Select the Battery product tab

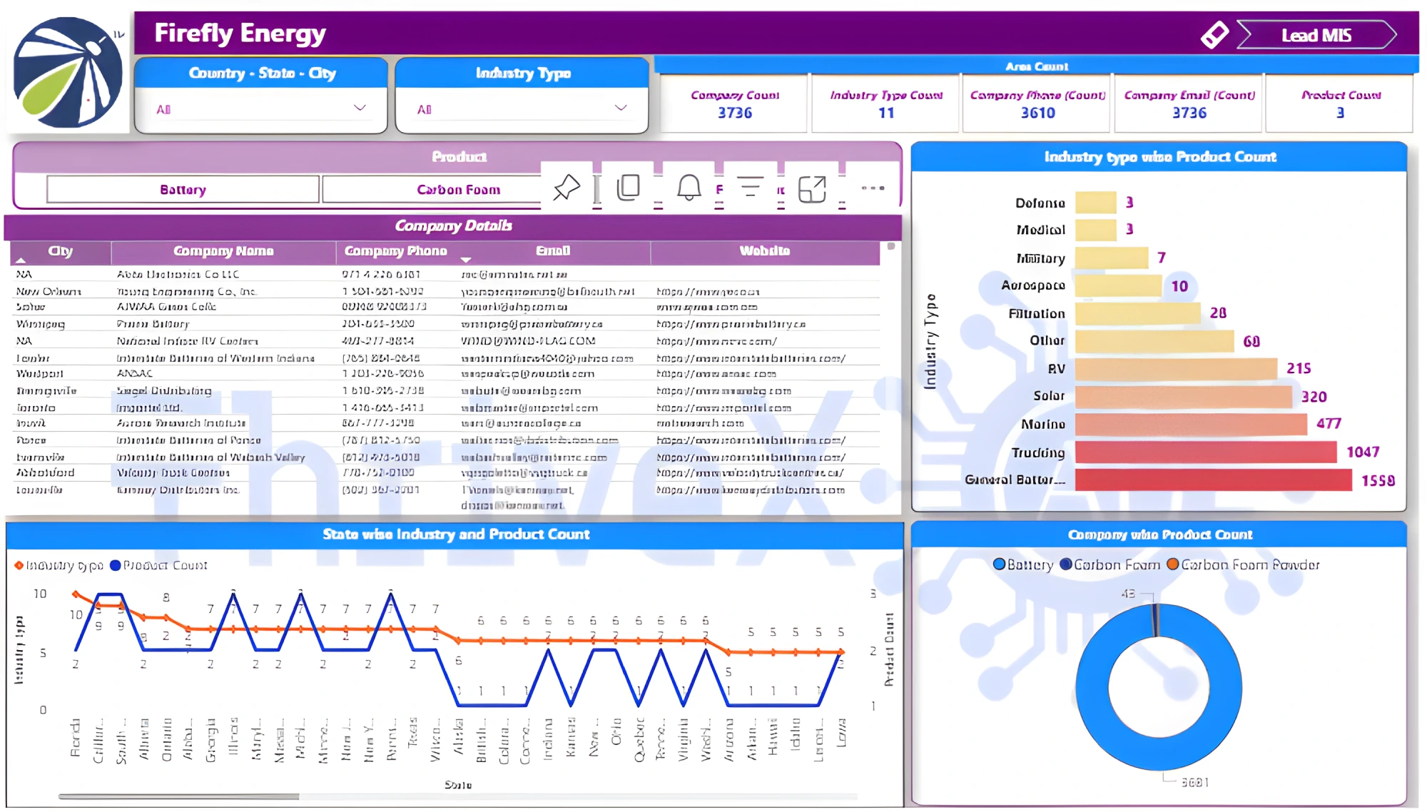tap(183, 190)
